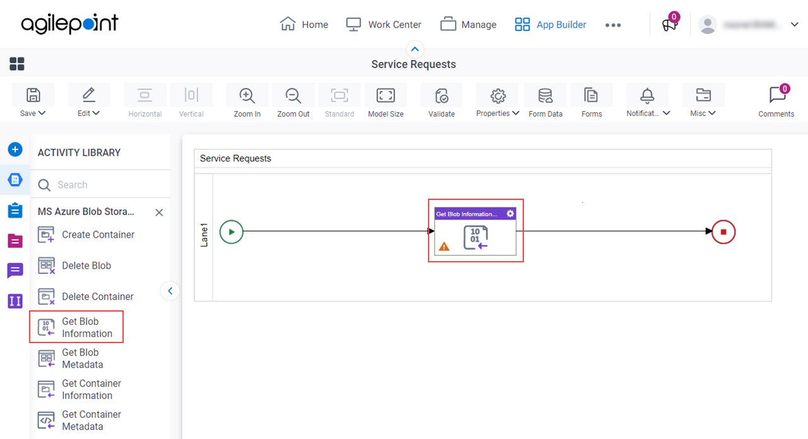Select the red stop event node

[723, 231]
